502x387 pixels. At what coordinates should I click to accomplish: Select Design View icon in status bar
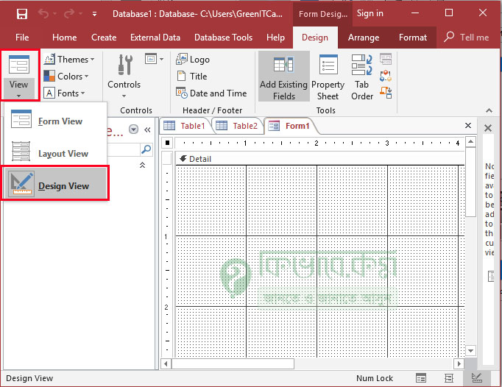[x=477, y=378]
